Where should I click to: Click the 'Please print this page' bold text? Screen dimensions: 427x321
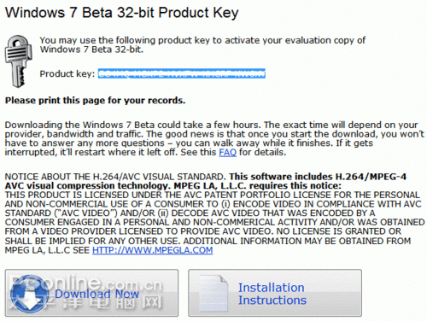tap(95, 101)
